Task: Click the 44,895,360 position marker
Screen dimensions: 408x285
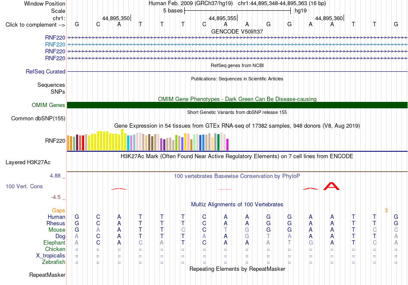Action: point(329,18)
